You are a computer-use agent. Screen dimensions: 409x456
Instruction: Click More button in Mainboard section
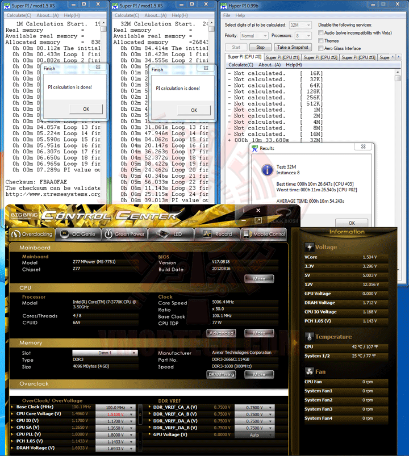point(259,279)
